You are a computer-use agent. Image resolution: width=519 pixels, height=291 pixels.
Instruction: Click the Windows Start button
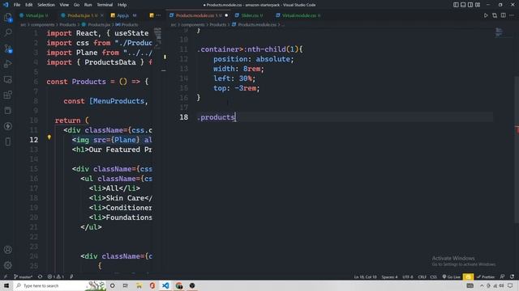[6, 285]
